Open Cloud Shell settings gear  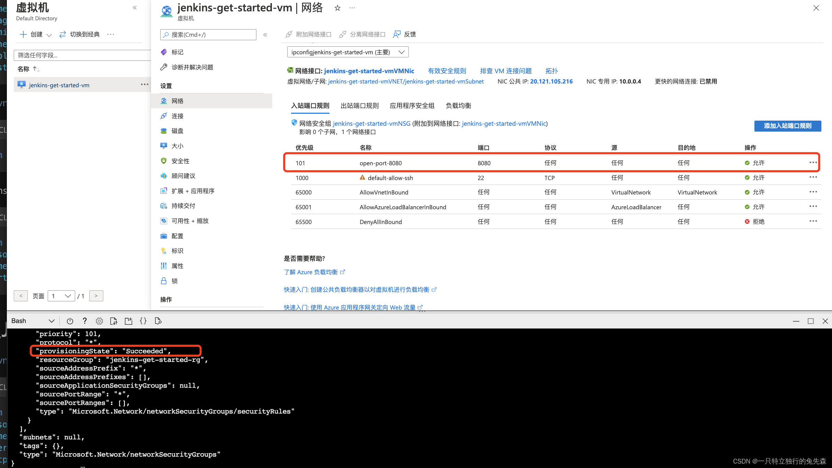click(99, 321)
